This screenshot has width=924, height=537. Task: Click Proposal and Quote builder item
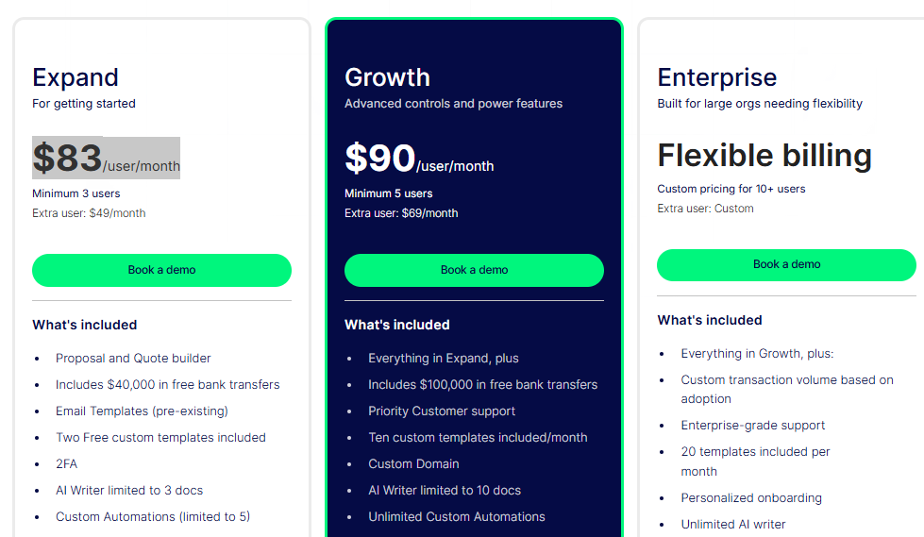coord(133,359)
